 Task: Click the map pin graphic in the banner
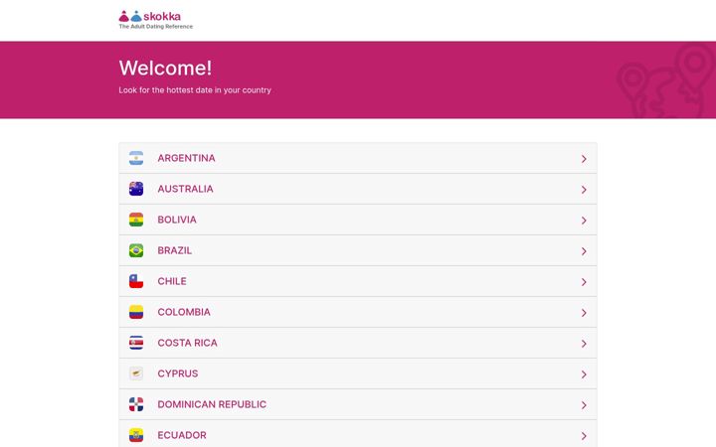coord(666,80)
